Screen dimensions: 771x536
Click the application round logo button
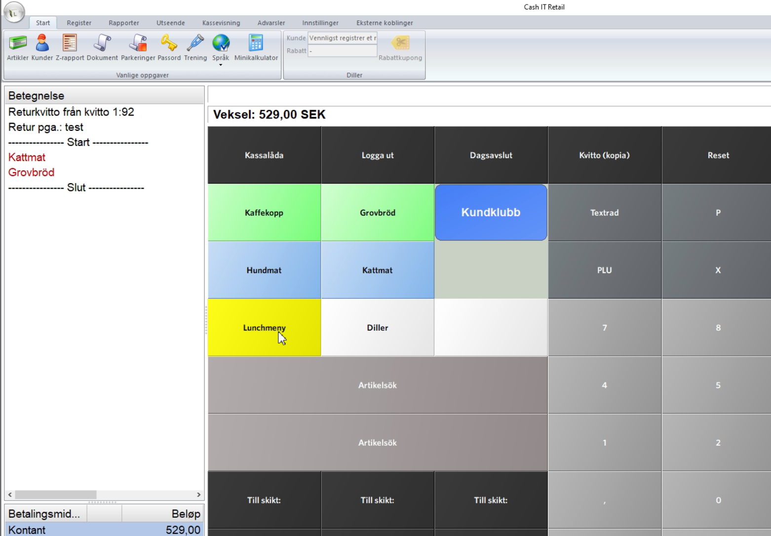click(x=14, y=12)
